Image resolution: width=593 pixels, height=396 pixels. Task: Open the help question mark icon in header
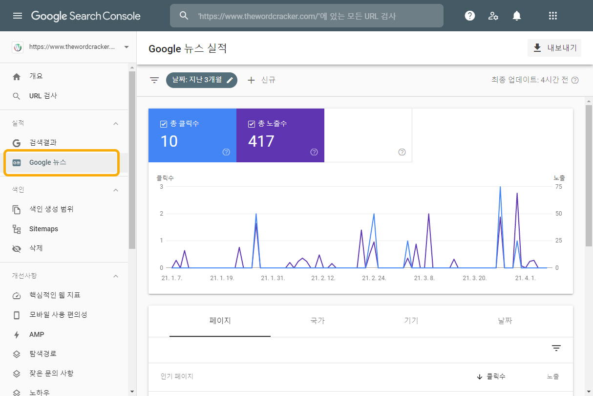[470, 16]
